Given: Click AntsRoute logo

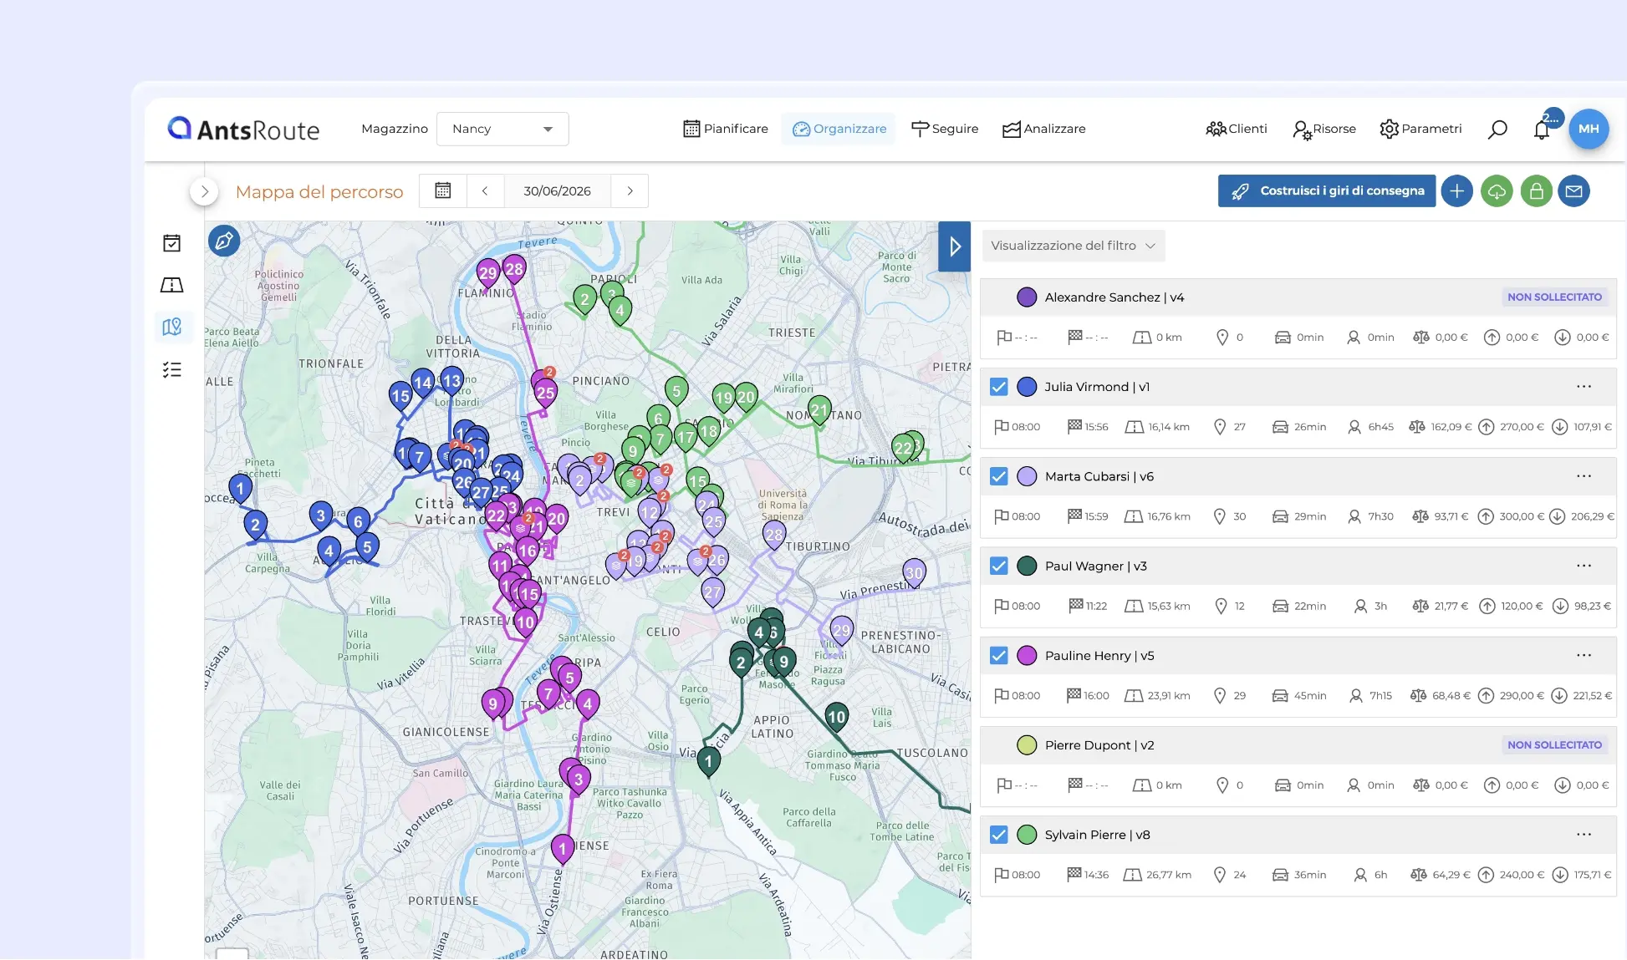Looking at the screenshot, I should pyautogui.click(x=243, y=129).
